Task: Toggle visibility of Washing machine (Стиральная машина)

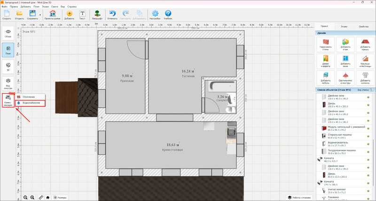Action: point(368,135)
